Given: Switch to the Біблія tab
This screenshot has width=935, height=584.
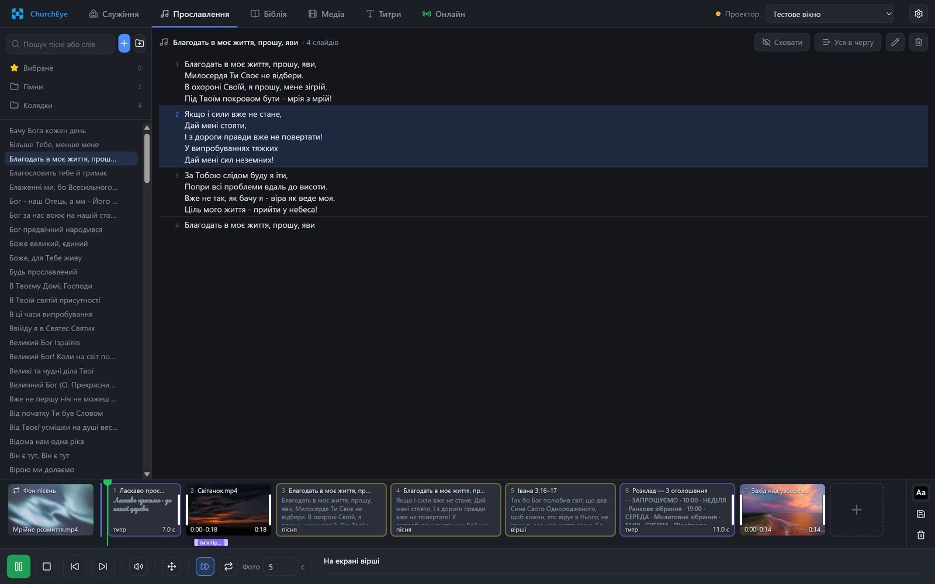Looking at the screenshot, I should [269, 14].
